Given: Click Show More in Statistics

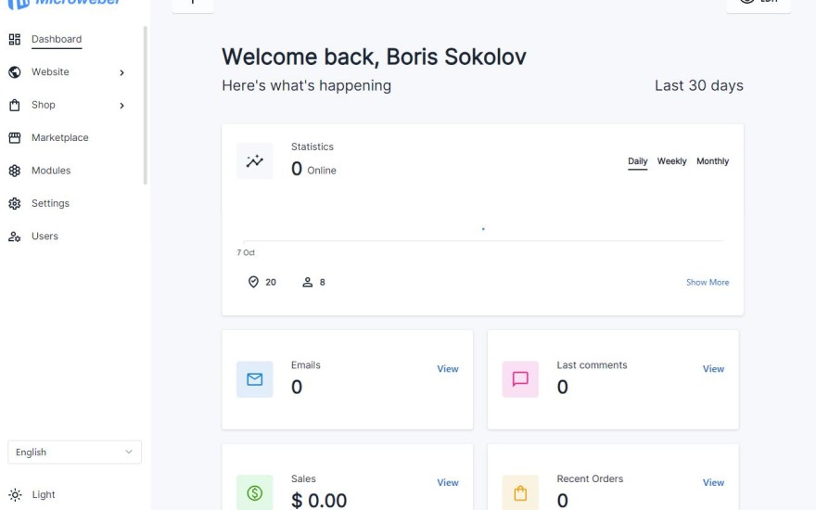Looking at the screenshot, I should pyautogui.click(x=708, y=282).
